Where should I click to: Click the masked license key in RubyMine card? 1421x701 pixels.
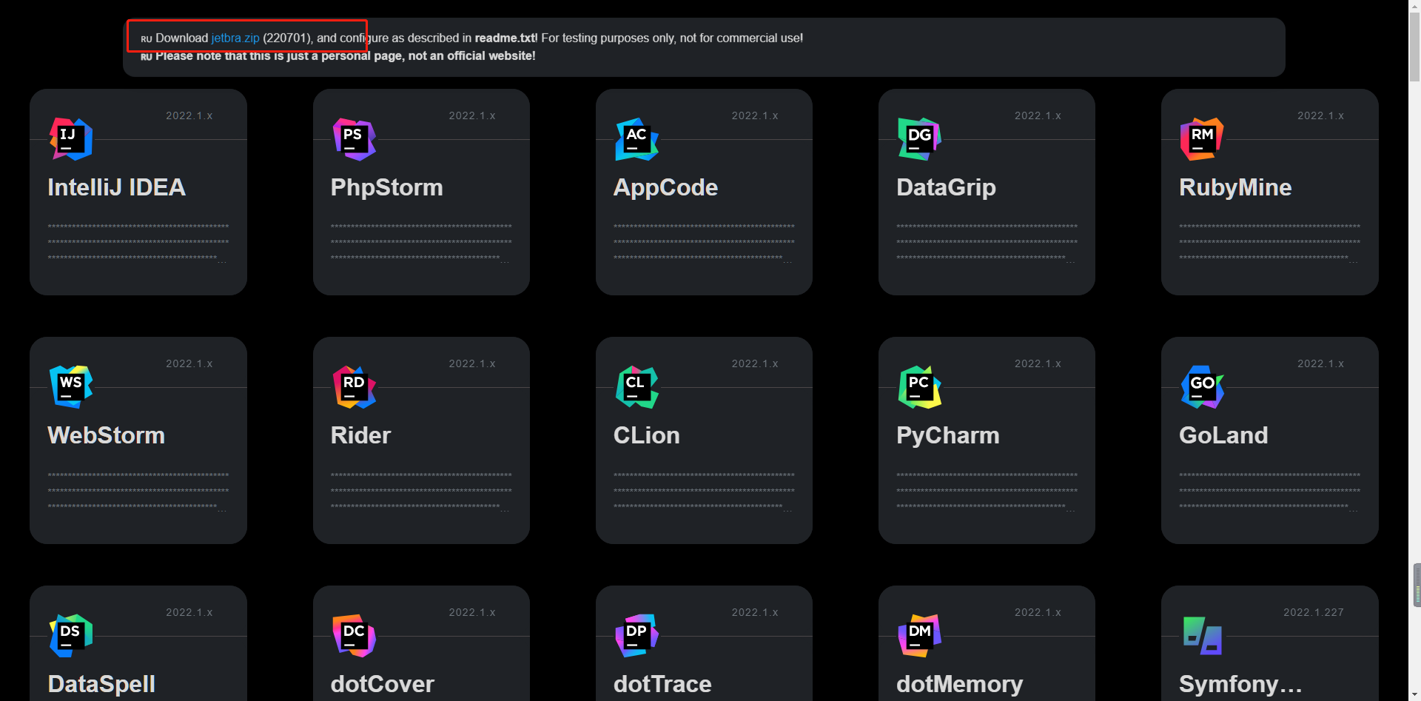click(x=1269, y=243)
